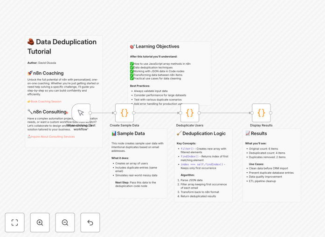Click the Learning Objectives sticky note heading
The height and width of the screenshot is (237, 325).
point(155,47)
